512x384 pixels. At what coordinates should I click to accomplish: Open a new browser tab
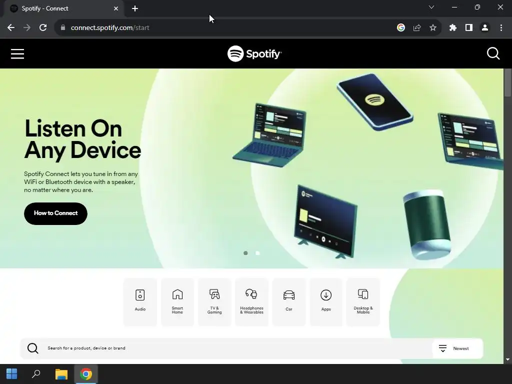coord(135,8)
